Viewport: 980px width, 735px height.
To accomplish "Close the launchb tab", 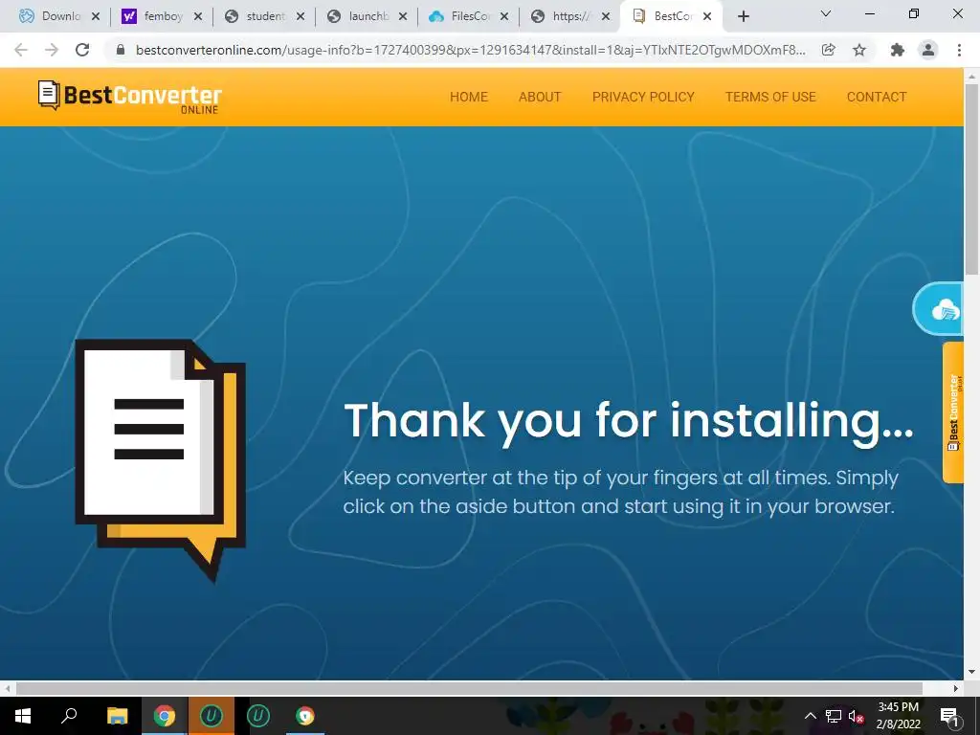I will 403,17.
